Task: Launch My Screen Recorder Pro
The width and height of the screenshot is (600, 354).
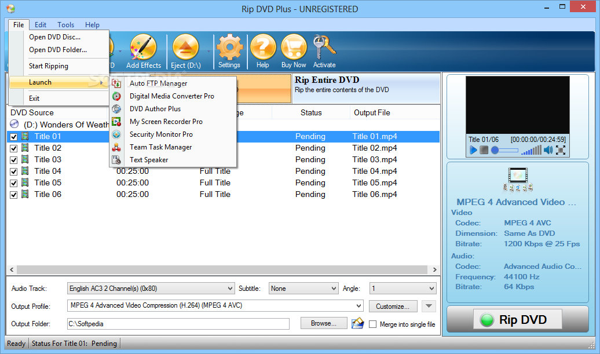Action: tap(173, 122)
